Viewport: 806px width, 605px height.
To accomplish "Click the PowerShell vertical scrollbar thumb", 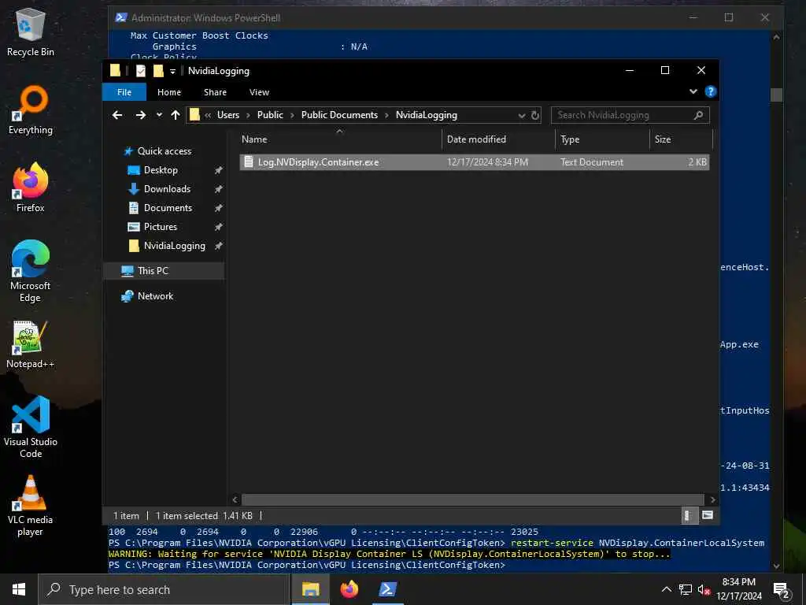I will (x=776, y=95).
